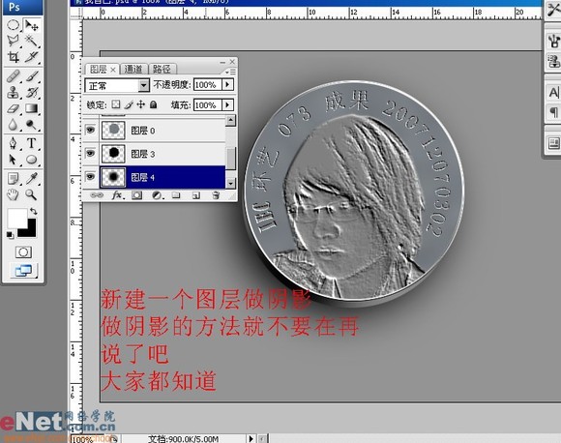Open status bar info arrow

[251, 438]
